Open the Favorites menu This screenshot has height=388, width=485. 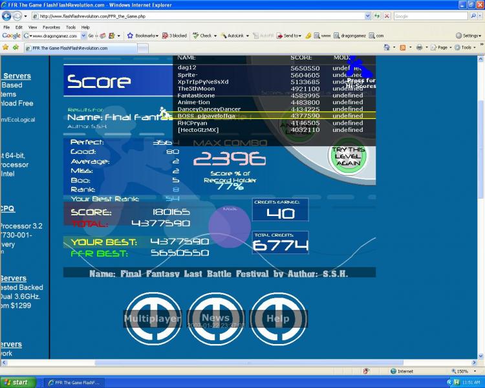[x=51, y=27]
